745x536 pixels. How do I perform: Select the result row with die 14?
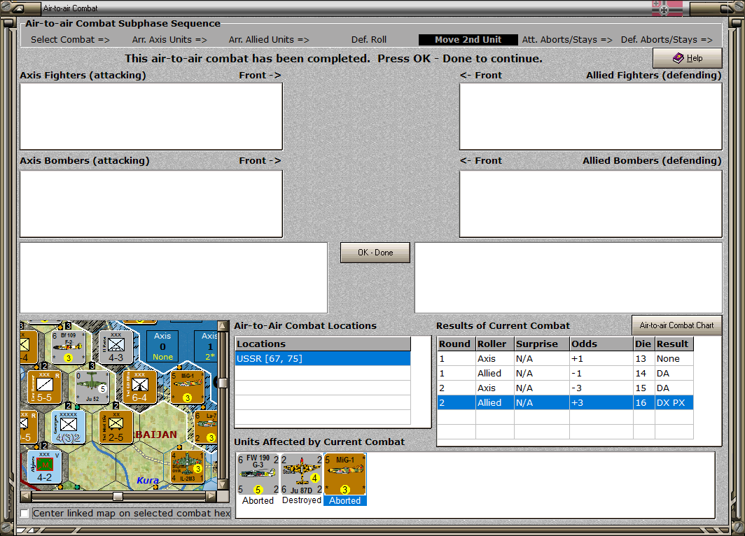pyautogui.click(x=565, y=374)
